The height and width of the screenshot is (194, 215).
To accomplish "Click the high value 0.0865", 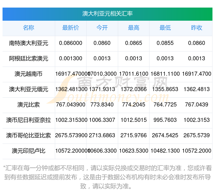I will click(x=134, y=43).
